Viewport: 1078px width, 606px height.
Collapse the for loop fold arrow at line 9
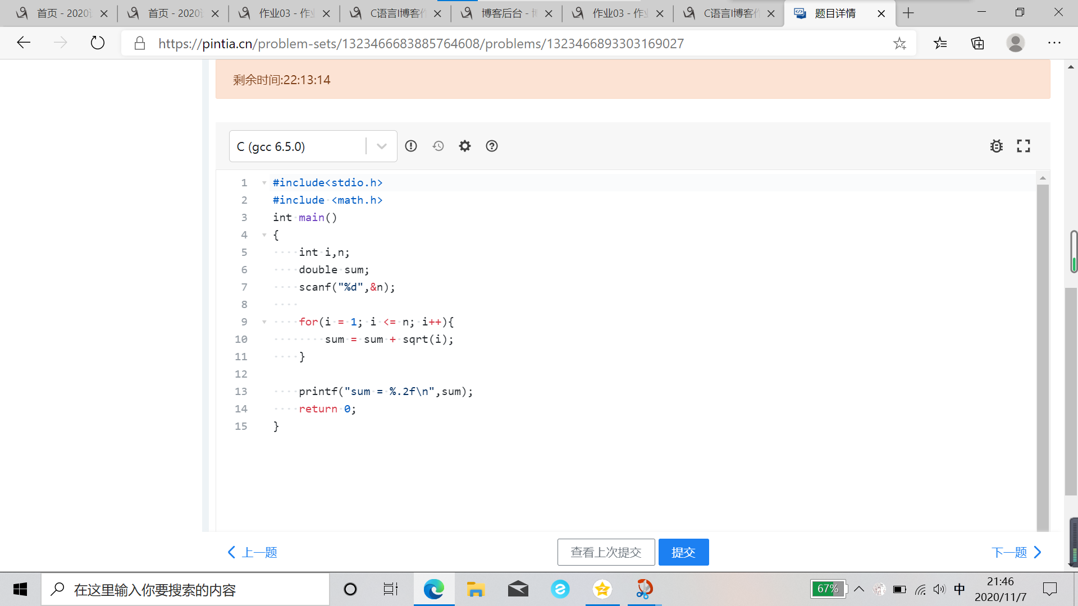point(264,322)
